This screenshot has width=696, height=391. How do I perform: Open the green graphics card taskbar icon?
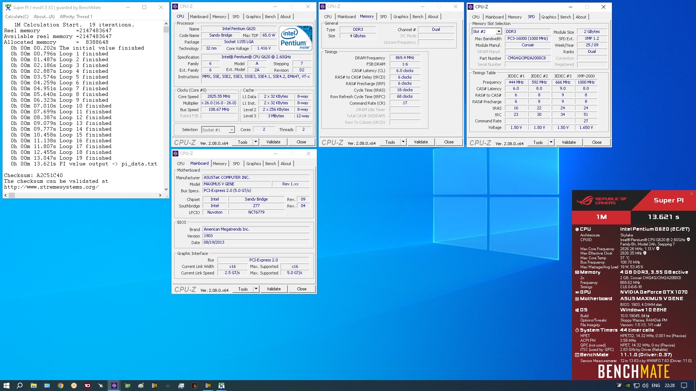[x=128, y=386]
